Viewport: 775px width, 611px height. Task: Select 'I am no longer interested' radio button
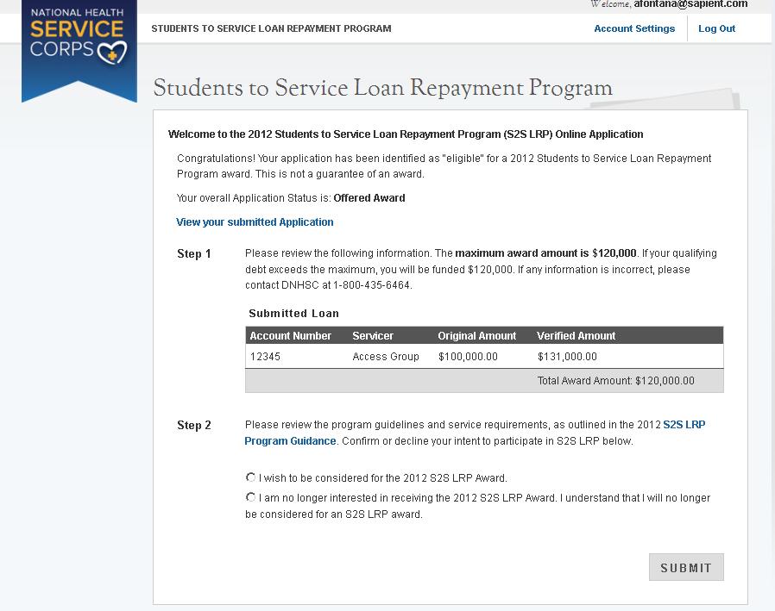pyautogui.click(x=251, y=497)
